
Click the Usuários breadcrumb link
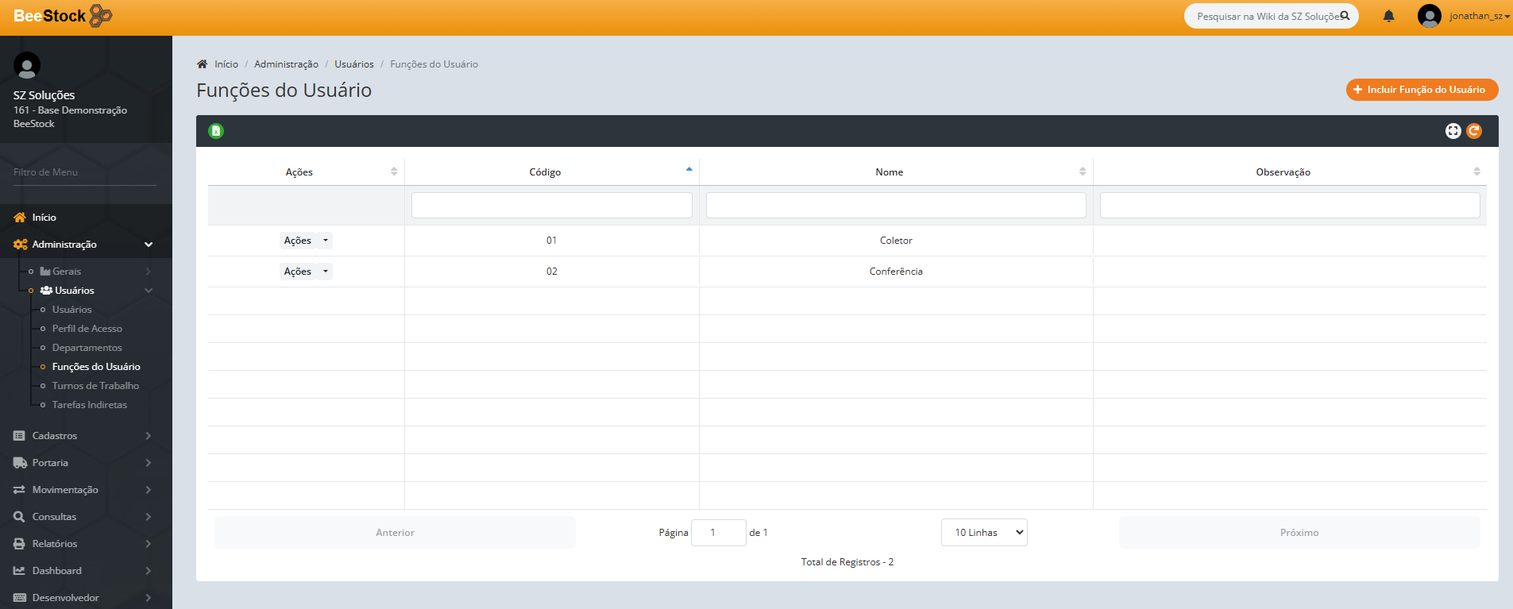353,64
